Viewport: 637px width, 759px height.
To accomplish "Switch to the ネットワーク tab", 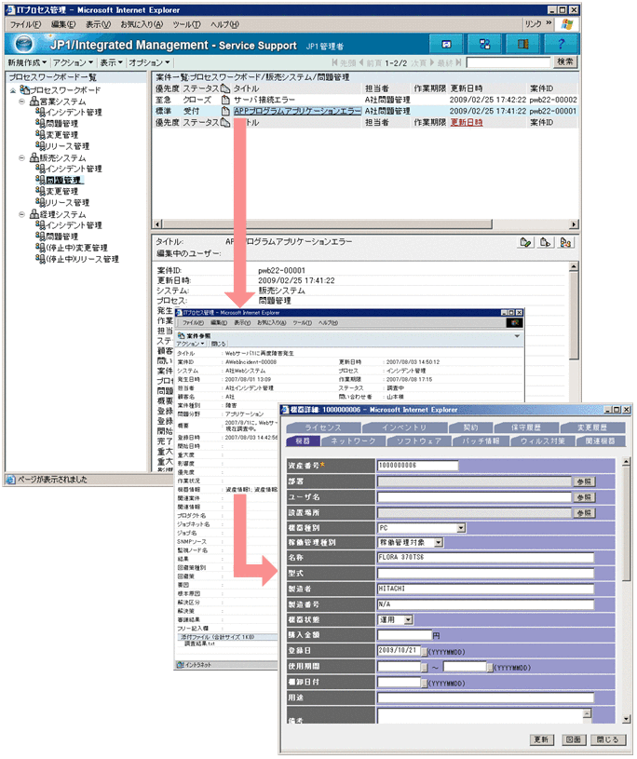I will coord(353,441).
